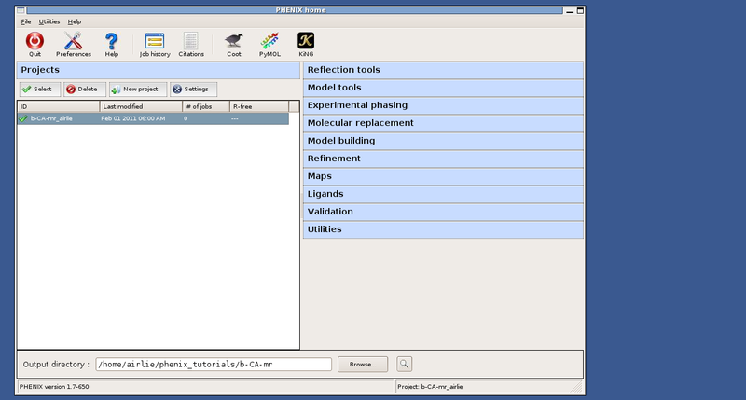Launch Coot from the toolbar

tap(233, 41)
